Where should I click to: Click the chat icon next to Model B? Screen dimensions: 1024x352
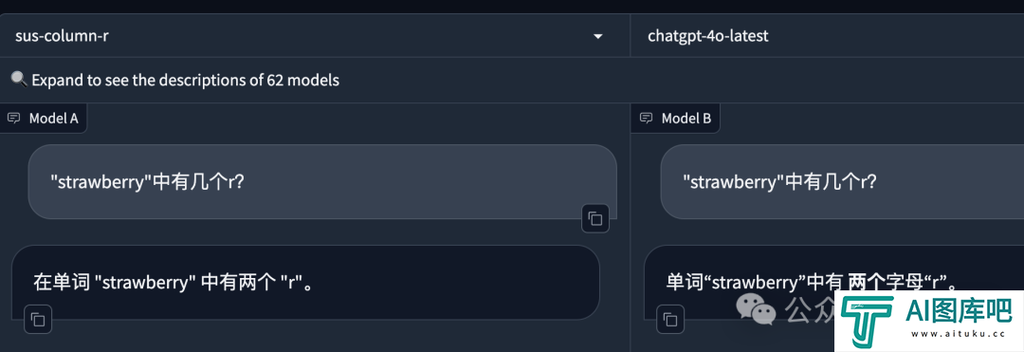click(x=646, y=119)
